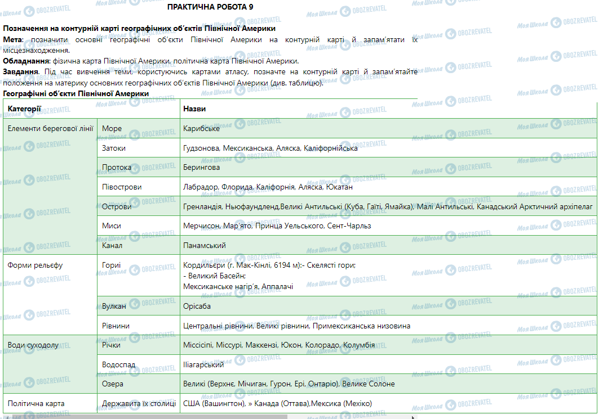
Task: Select the Елементи берегової лінії cell
Action: click(x=50, y=128)
